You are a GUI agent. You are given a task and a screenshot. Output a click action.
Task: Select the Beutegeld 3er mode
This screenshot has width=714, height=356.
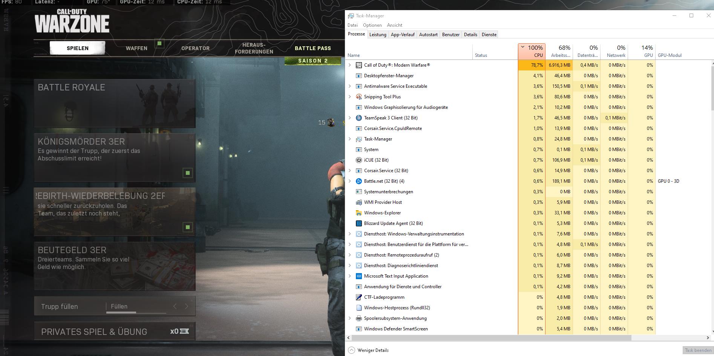tap(115, 266)
